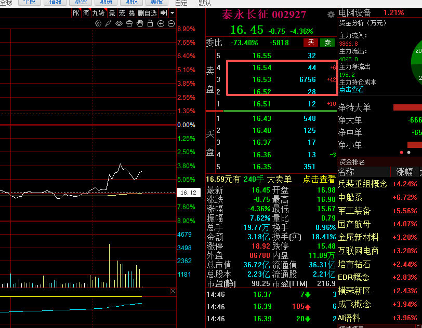Click the green 卖 sell button

pos(327,43)
